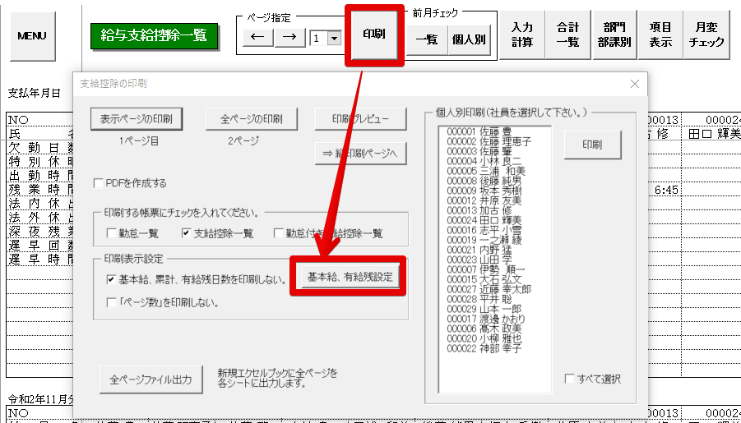
Task: Click the MENU button
Action: tap(32, 36)
